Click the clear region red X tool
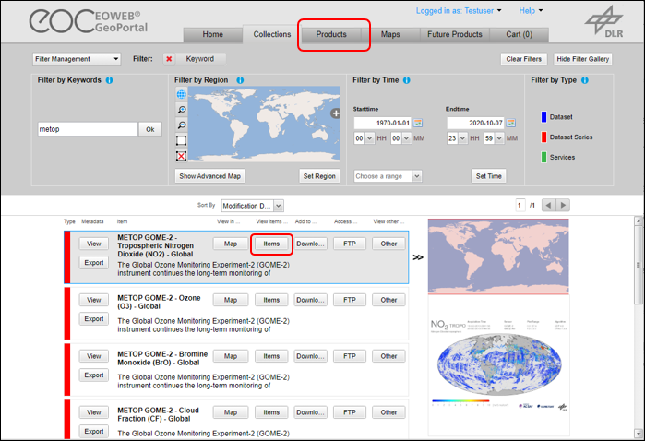 (181, 156)
